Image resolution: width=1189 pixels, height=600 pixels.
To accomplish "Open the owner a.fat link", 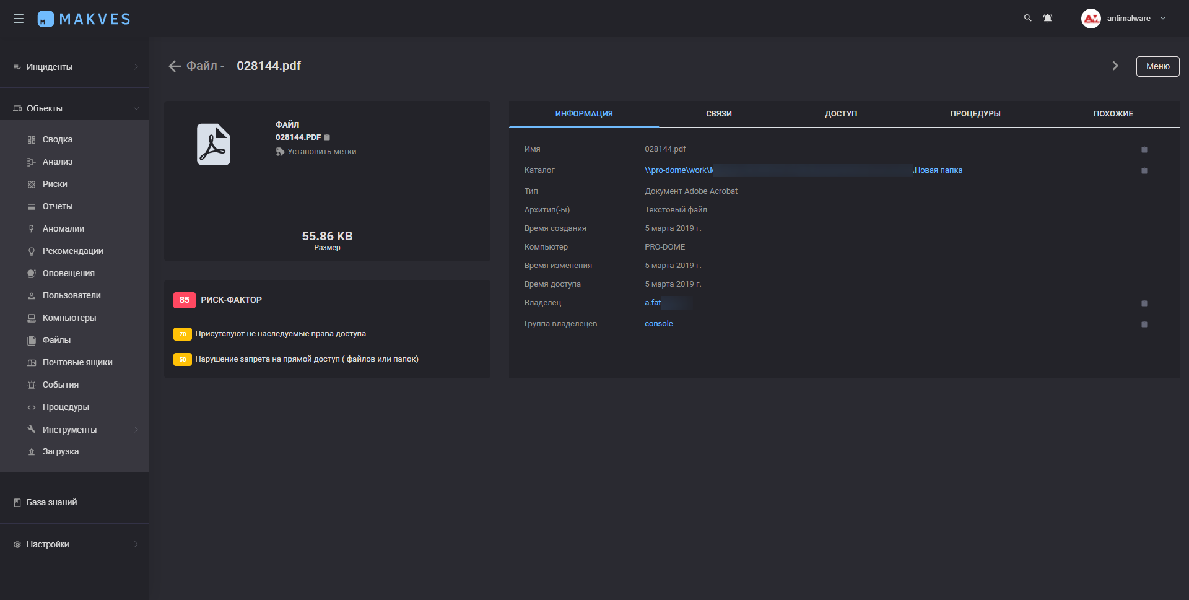I will [x=653, y=303].
